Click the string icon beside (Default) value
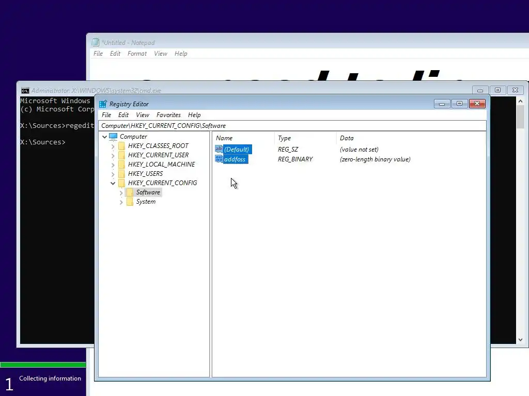 click(219, 149)
